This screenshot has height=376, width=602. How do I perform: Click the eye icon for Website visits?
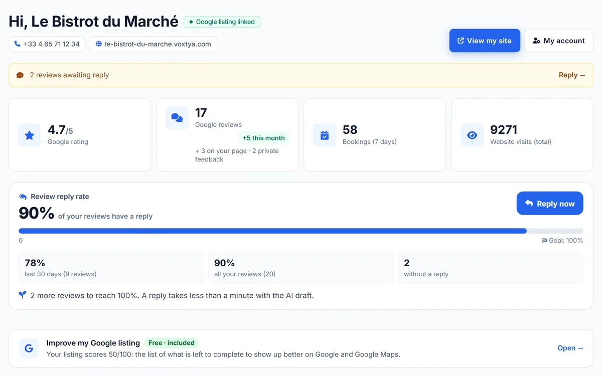pos(472,135)
